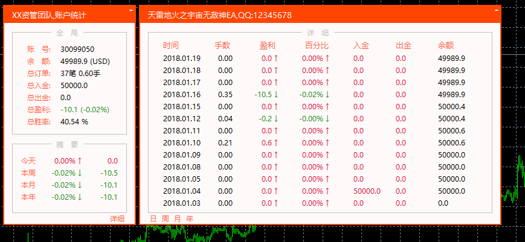Click the 天雷地火之宇宙无敌神EA,QQ:12345678 panel title
Screen dimensions: 525x242
(220, 15)
